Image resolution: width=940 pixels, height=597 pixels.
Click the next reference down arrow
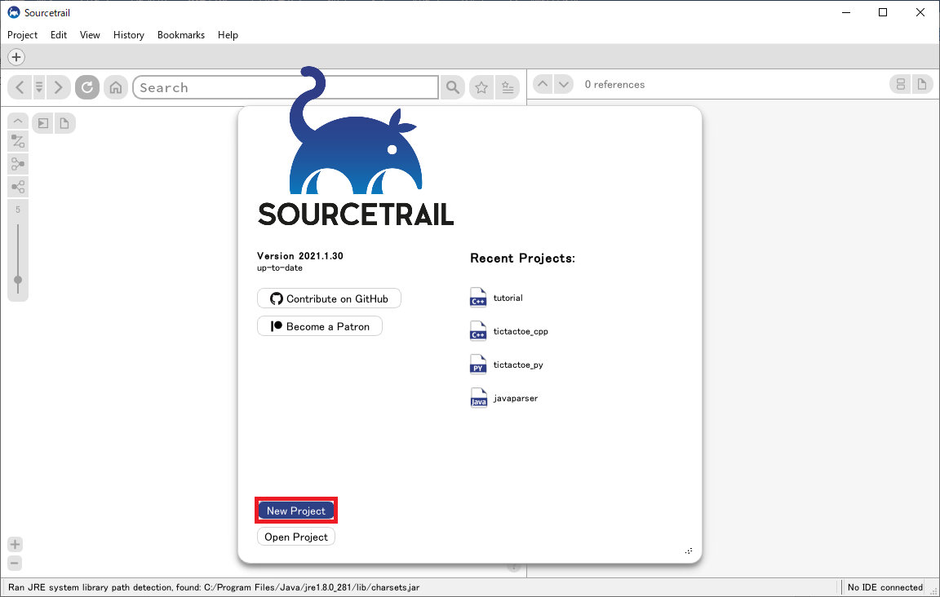563,83
